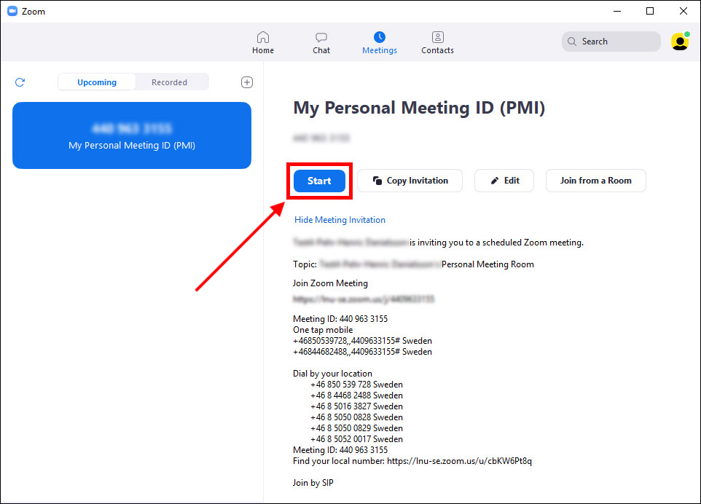
Task: Select the Meetings clock icon
Action: tap(379, 37)
